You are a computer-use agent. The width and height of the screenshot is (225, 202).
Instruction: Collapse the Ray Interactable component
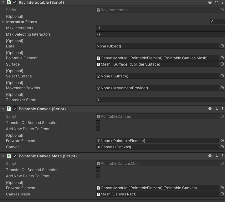click(x=3, y=2)
